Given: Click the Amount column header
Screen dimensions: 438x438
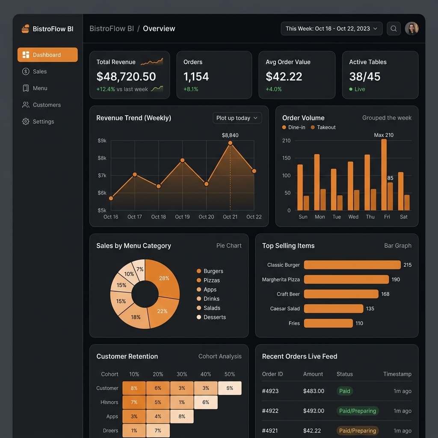Looking at the screenshot, I should click(x=313, y=374).
